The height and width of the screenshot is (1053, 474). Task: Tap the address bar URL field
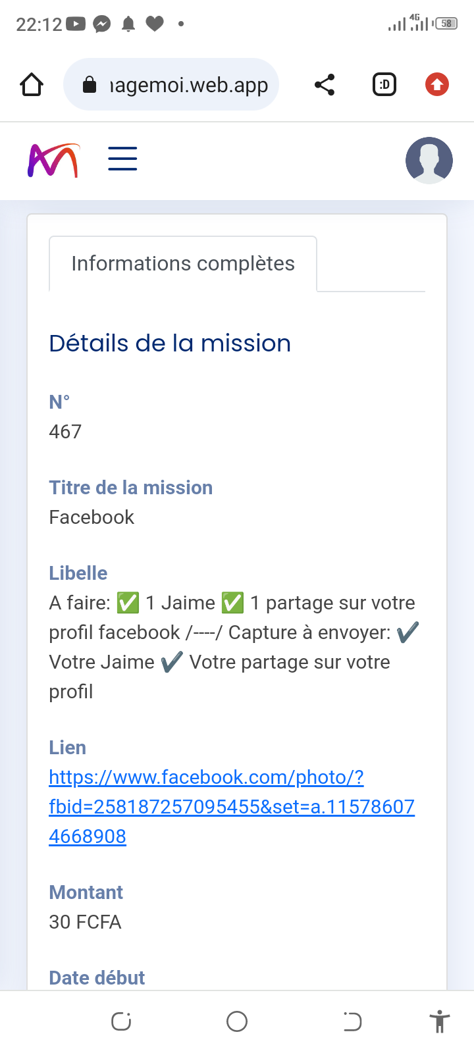pos(188,85)
